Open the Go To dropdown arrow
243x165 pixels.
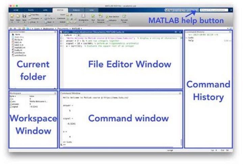tap(54, 19)
